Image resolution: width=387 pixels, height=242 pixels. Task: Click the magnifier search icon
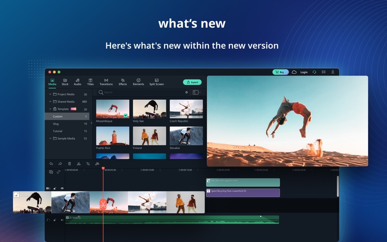click(101, 92)
